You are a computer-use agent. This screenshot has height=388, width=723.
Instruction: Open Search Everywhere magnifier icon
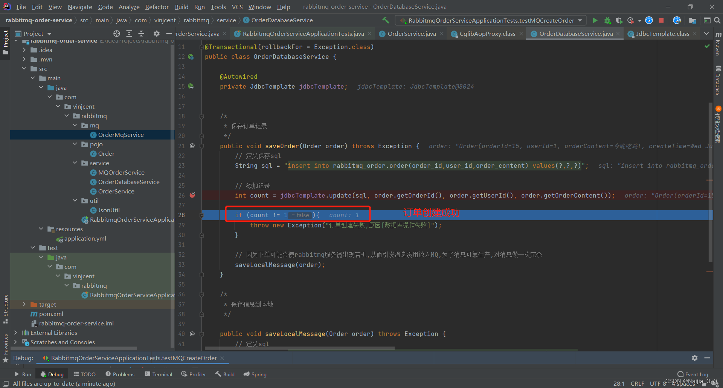[x=717, y=20]
